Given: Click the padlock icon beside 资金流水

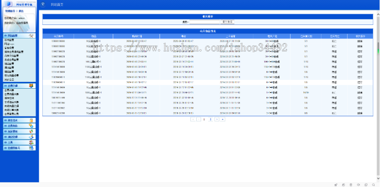Looking at the screenshot, I should click(x=31, y=120).
